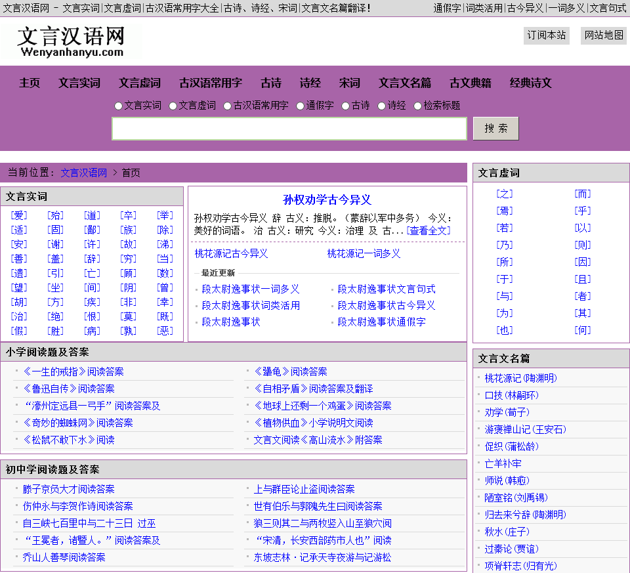
Task: Open the 古文典籍 navigation menu item
Action: point(471,83)
